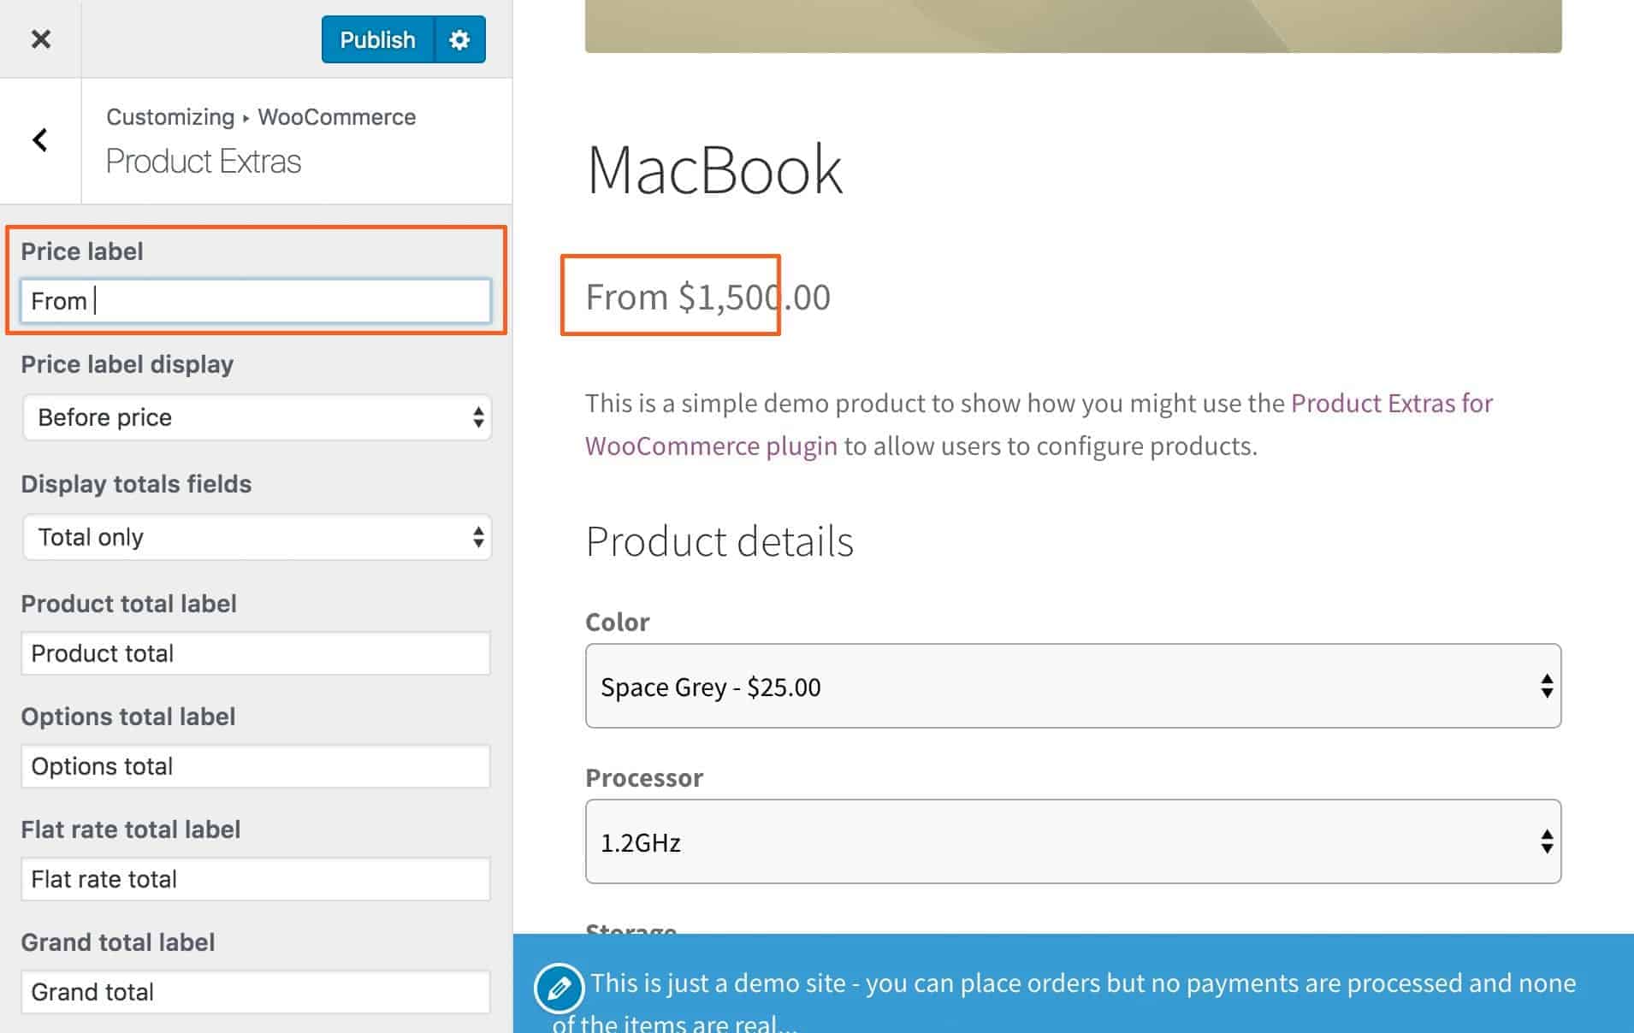Edit the Grand total label field
1634x1033 pixels.
[x=254, y=991]
